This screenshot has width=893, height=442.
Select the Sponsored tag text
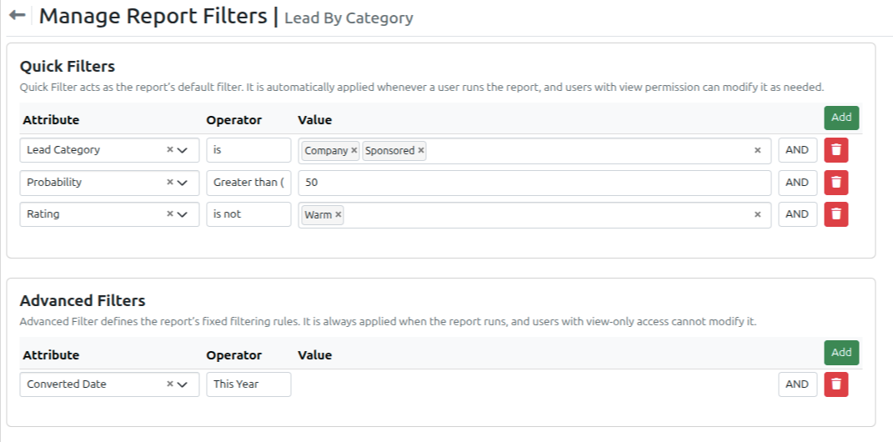390,150
